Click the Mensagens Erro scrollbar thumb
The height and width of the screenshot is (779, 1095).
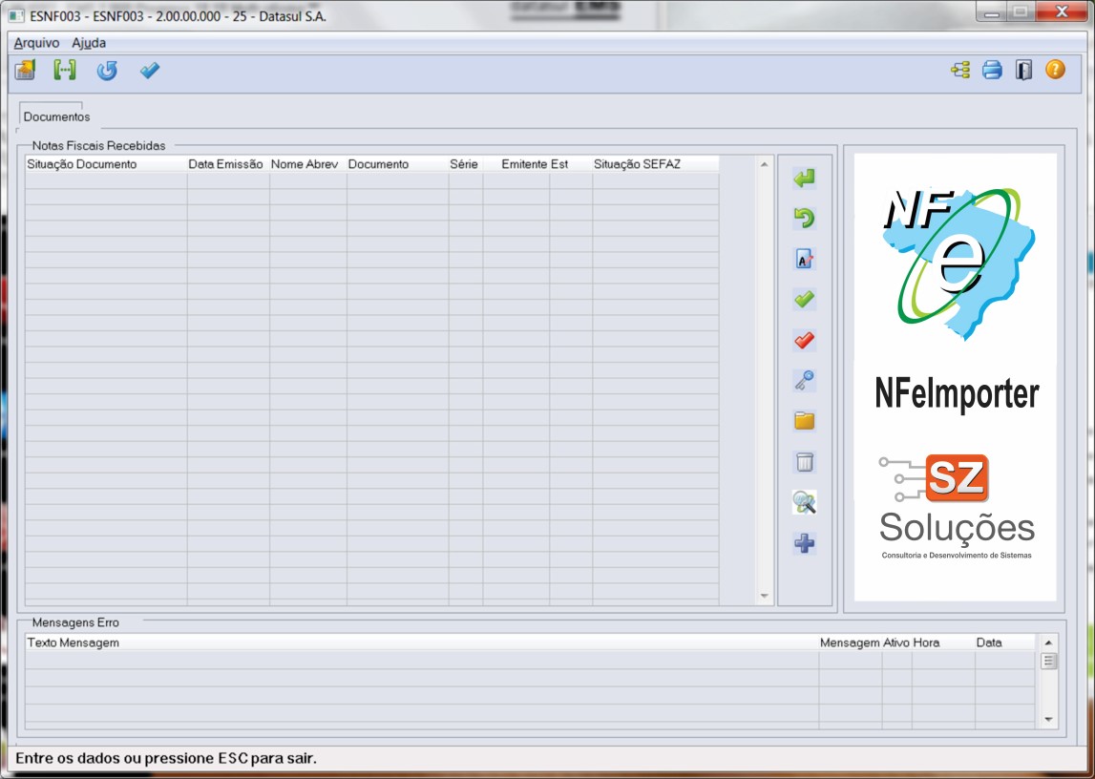pos(1048,661)
